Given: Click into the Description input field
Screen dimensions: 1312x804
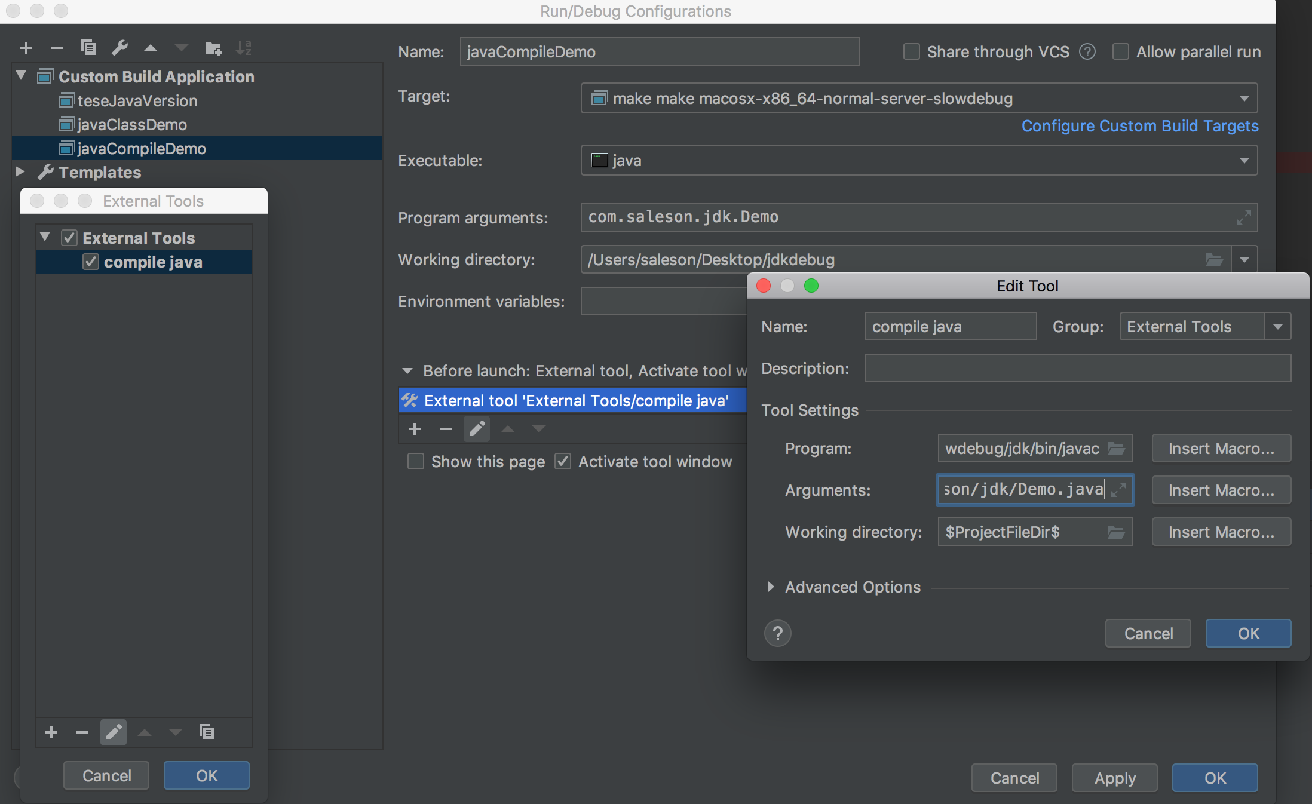Looking at the screenshot, I should (x=1077, y=369).
